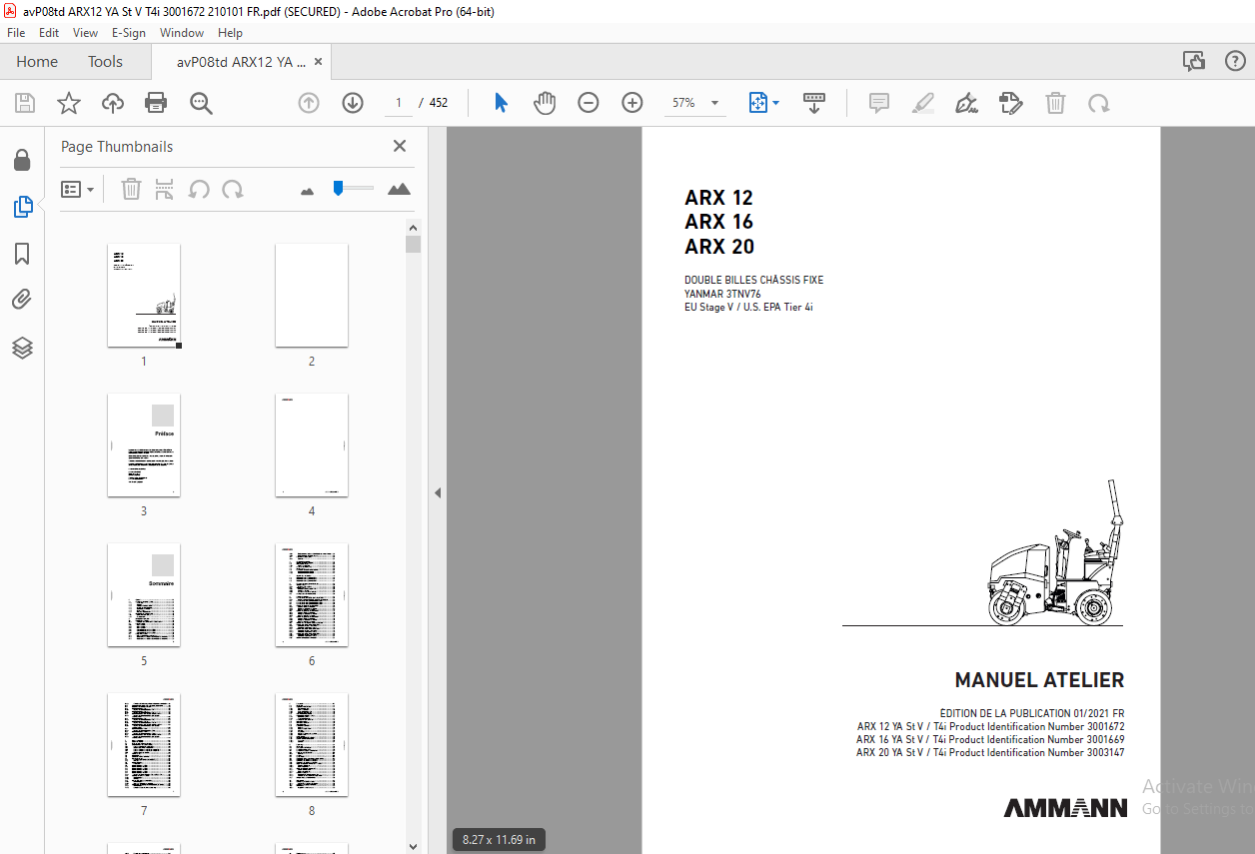Viewport: 1255px width, 854px height.
Task: Open the Layers panel icon
Action: (22, 348)
